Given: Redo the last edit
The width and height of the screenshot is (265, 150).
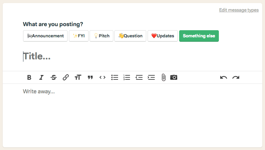Looking at the screenshot, I should click(x=236, y=77).
